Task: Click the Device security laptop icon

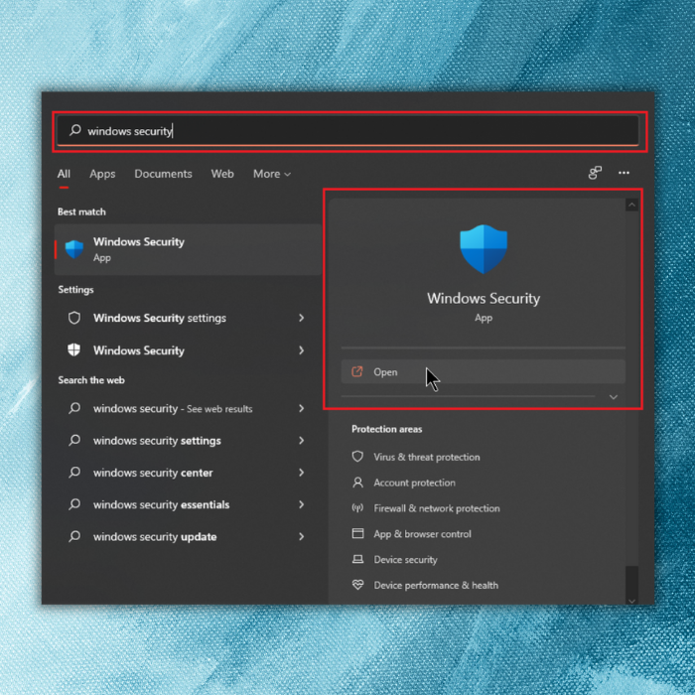Action: coord(357,559)
